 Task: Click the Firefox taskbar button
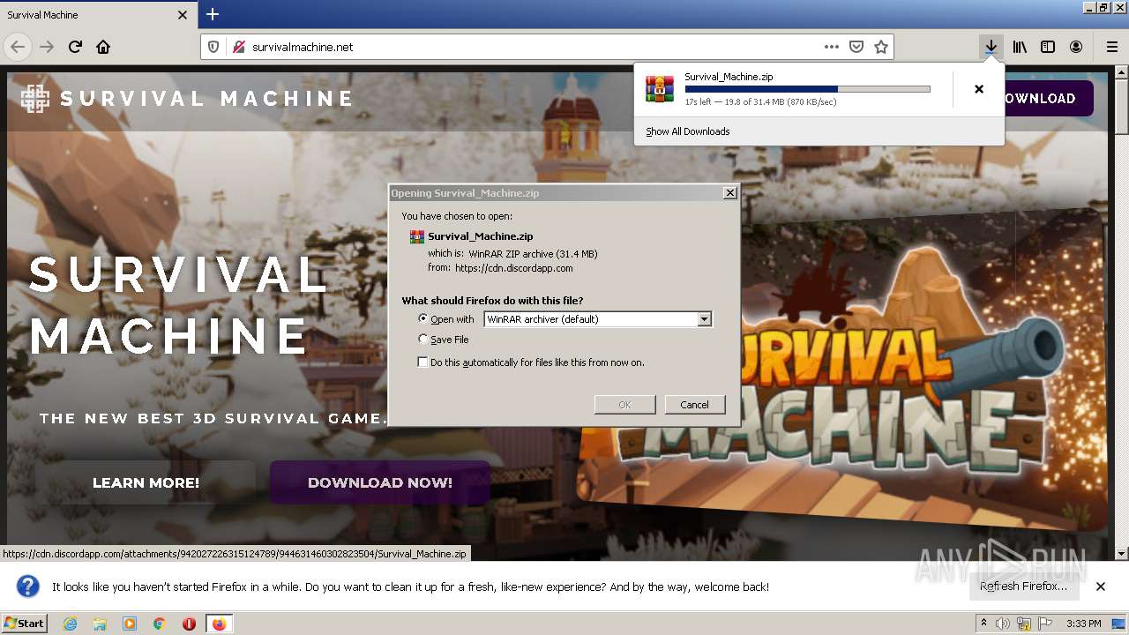click(219, 624)
